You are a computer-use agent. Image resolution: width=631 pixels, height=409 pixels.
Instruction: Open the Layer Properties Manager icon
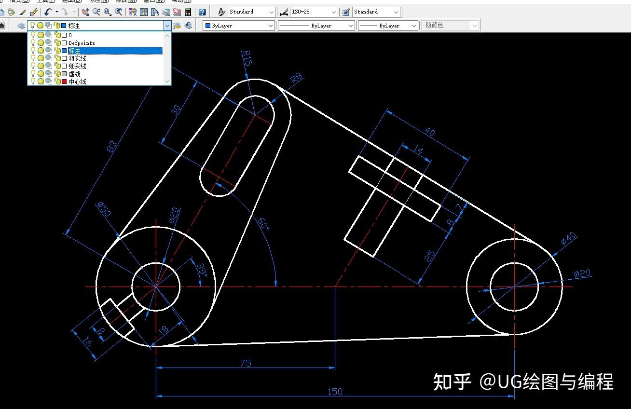[21, 26]
